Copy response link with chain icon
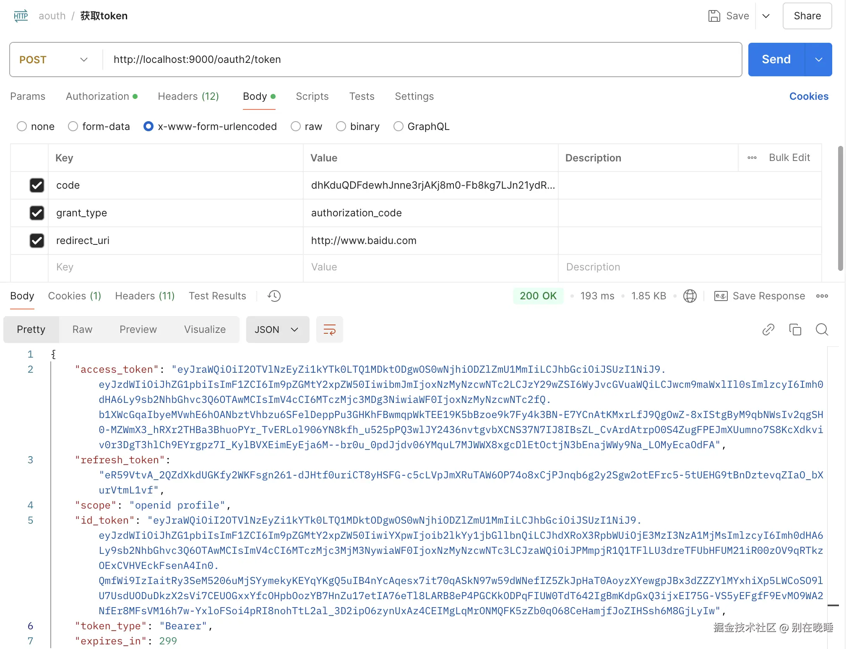The width and height of the screenshot is (849, 649). click(768, 330)
